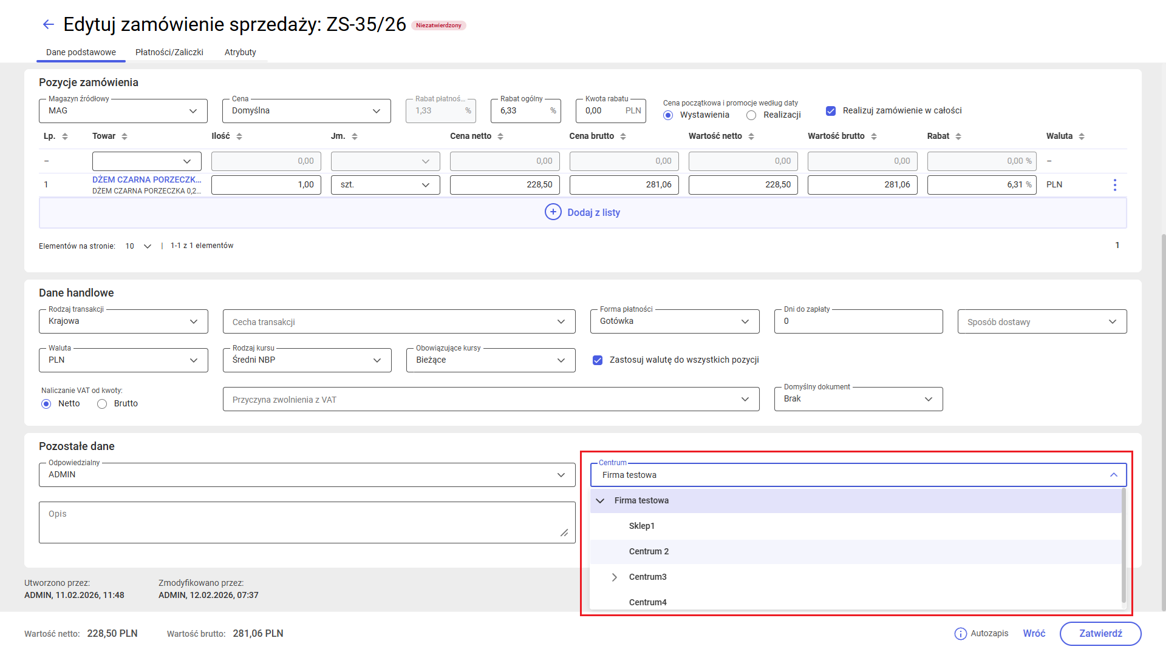
Task: Click the Autozapis info icon
Action: pyautogui.click(x=960, y=634)
